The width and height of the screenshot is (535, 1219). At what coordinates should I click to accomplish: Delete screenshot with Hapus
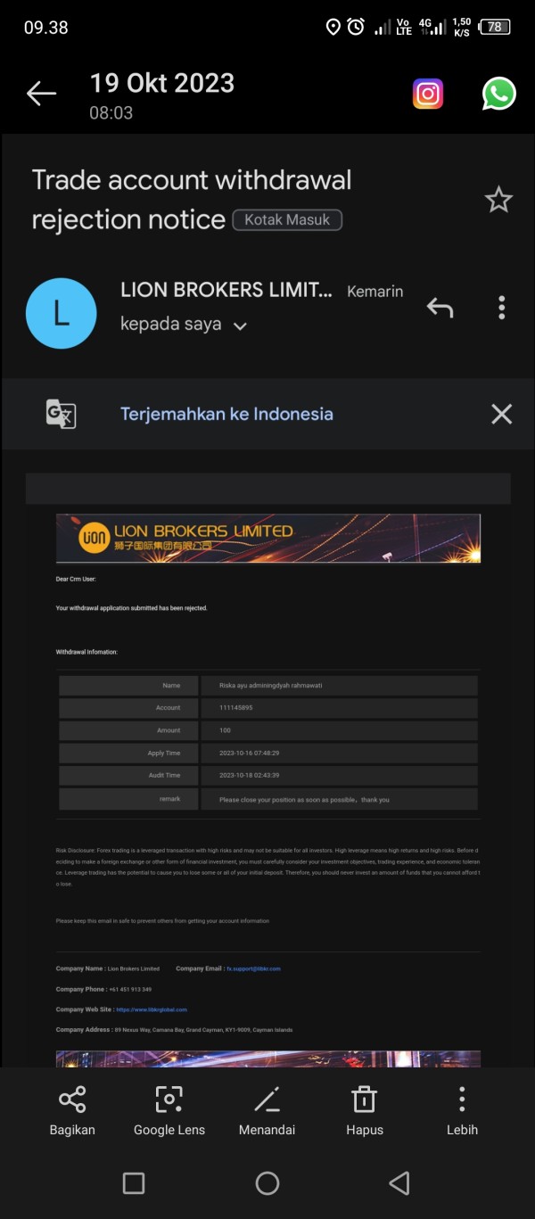[364, 1111]
